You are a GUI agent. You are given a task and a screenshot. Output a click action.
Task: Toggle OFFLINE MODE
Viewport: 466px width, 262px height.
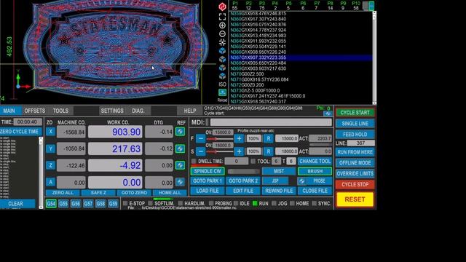355,163
